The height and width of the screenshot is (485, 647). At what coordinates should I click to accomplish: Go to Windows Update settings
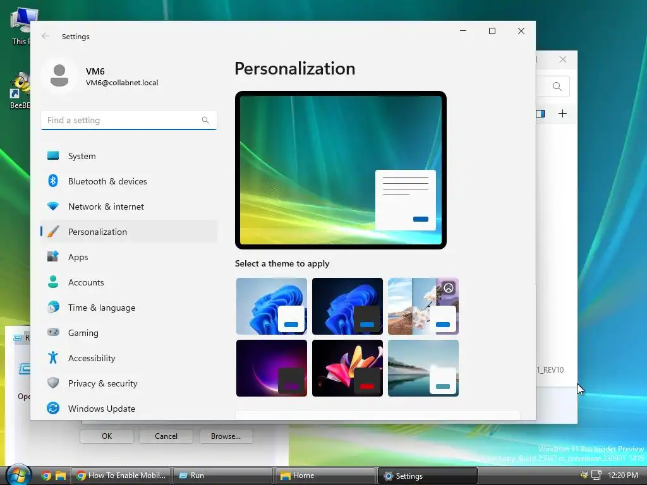129,408
